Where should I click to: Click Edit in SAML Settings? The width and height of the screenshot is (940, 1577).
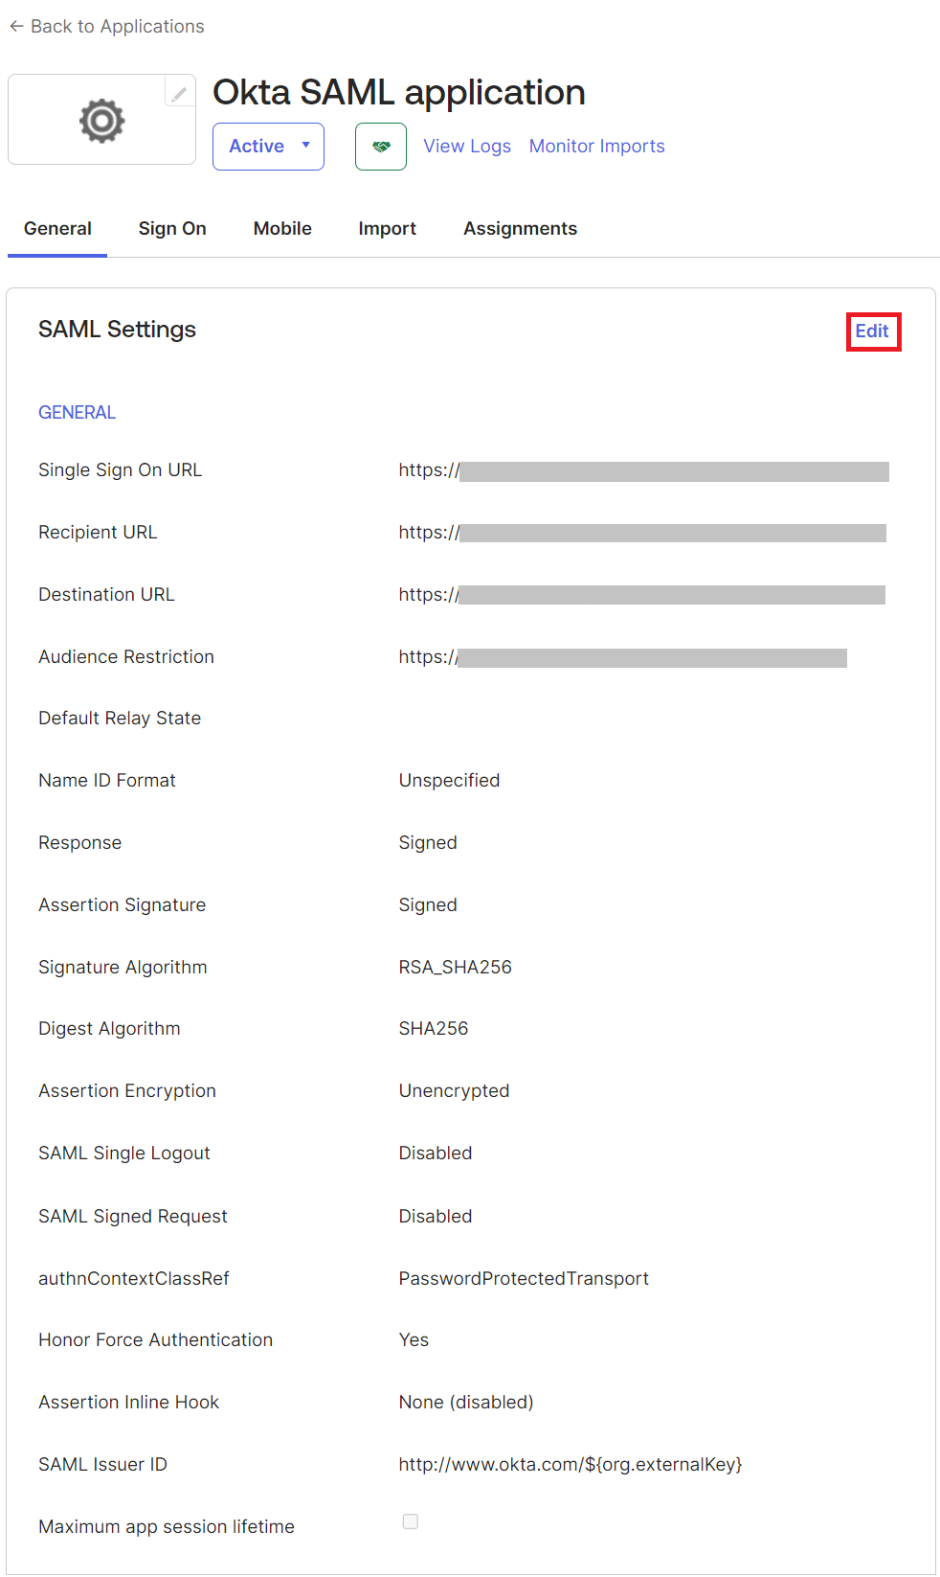(x=872, y=331)
